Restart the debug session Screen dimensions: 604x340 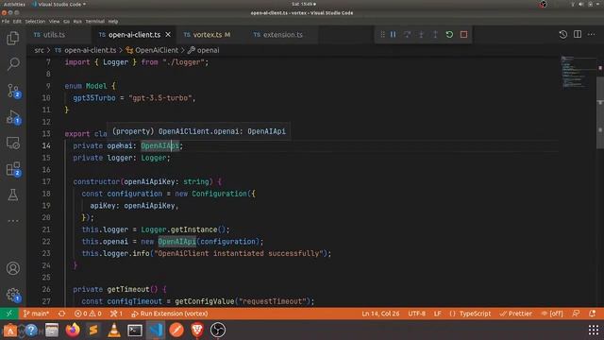pos(449,35)
